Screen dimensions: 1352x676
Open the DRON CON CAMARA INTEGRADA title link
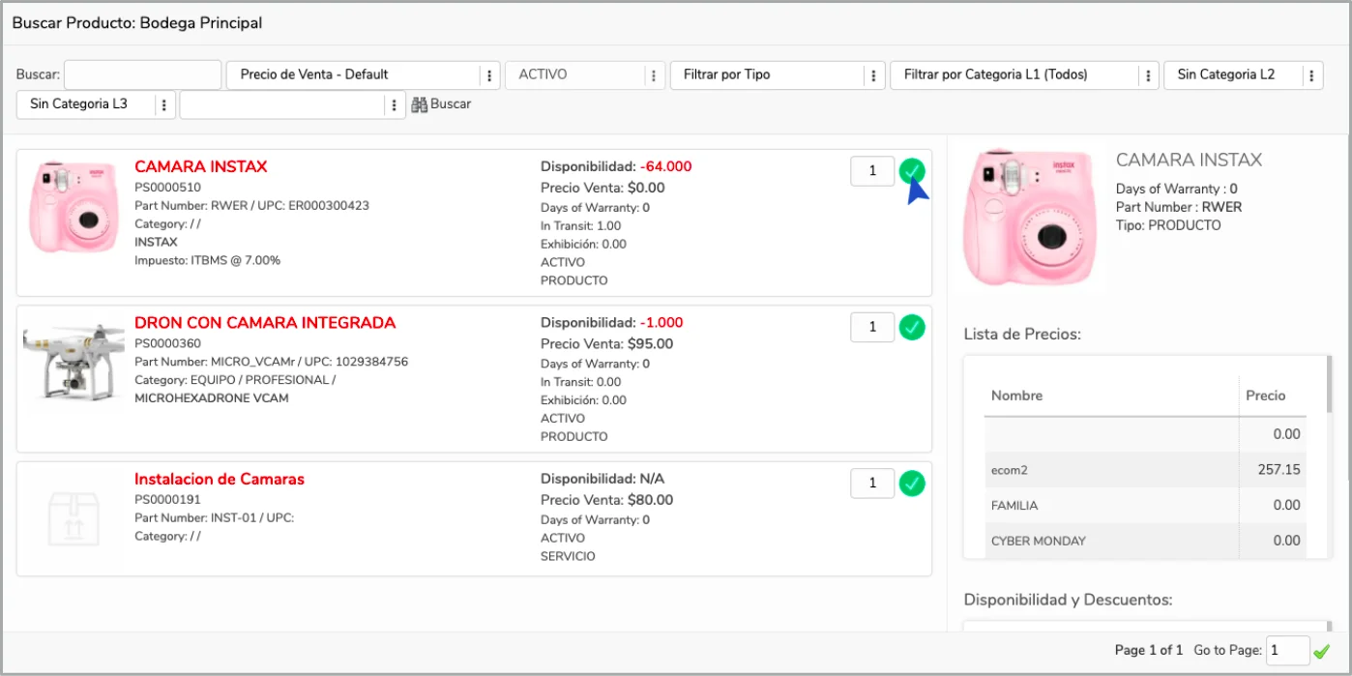tap(265, 322)
